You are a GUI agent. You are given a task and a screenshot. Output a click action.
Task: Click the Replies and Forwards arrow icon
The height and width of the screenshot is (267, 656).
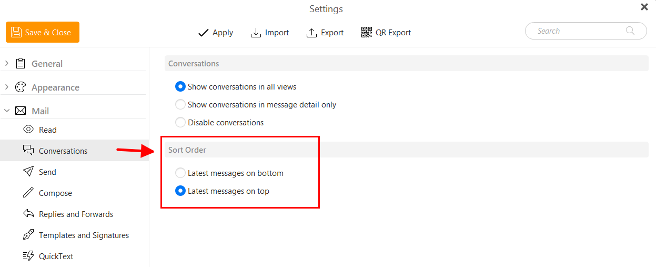28,213
